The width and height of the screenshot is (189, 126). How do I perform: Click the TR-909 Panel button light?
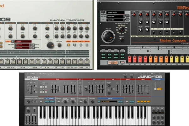click(x=69, y=45)
